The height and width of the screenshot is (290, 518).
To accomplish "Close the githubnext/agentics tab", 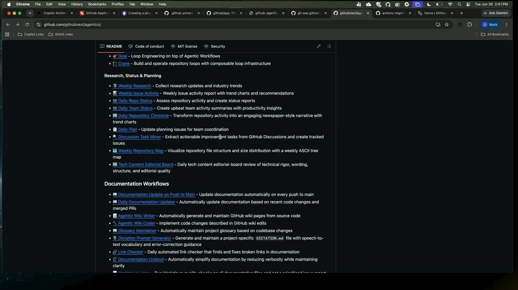I will pyautogui.click(x=368, y=13).
